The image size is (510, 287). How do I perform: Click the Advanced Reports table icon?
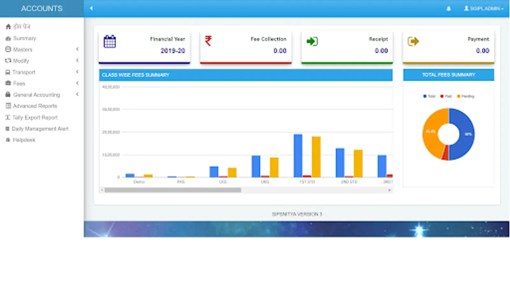coord(8,106)
